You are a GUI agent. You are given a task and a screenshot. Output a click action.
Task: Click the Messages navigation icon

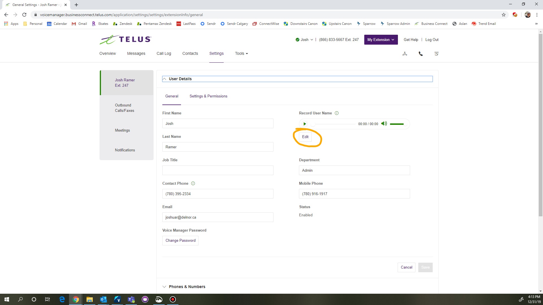tap(136, 53)
